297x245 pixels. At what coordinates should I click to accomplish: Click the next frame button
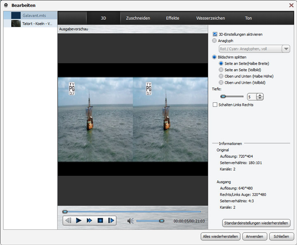point(111,220)
